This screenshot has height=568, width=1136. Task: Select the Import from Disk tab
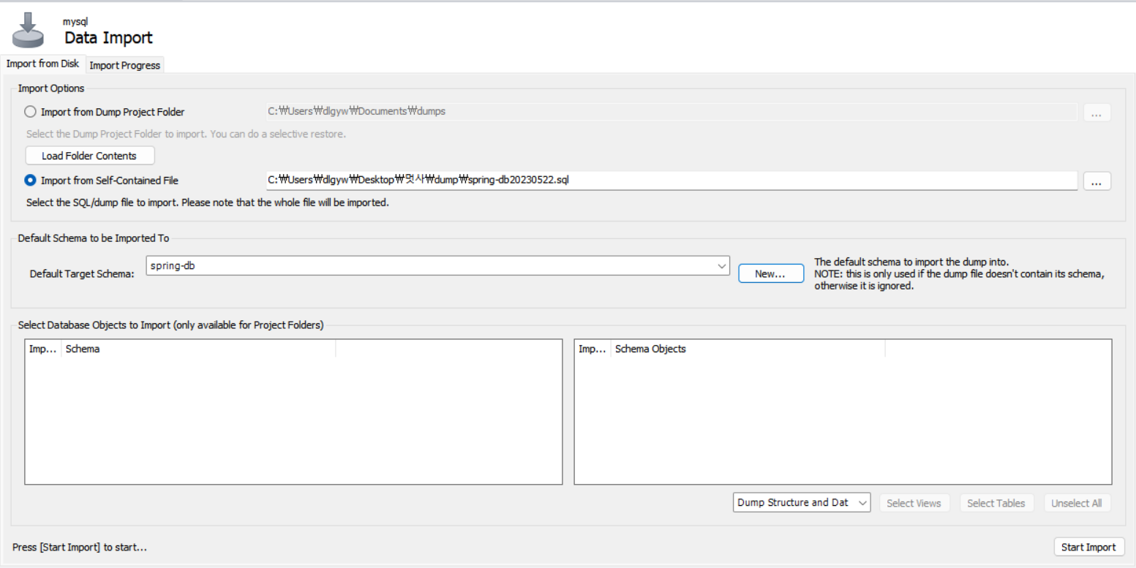tap(42, 64)
